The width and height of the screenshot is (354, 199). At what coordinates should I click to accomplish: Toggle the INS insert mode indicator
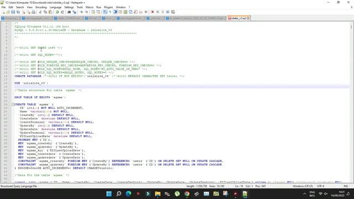[x=346, y=186]
